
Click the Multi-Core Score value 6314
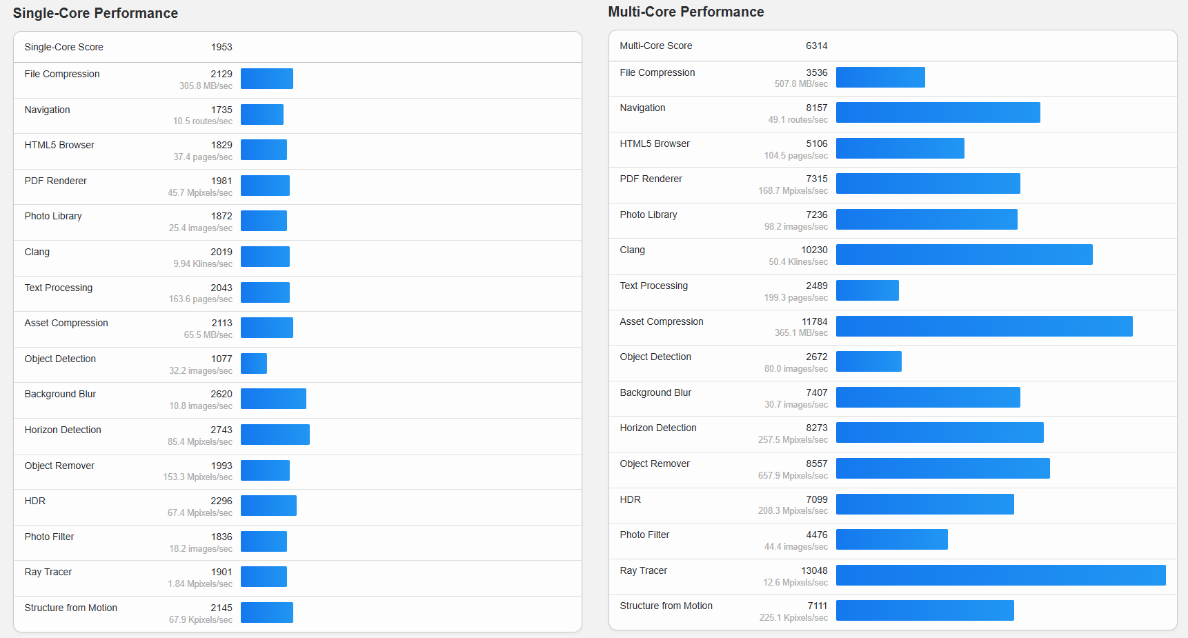[x=816, y=46]
